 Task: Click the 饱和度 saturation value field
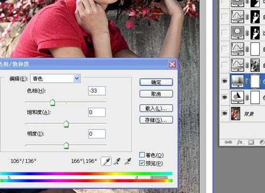pos(97,112)
